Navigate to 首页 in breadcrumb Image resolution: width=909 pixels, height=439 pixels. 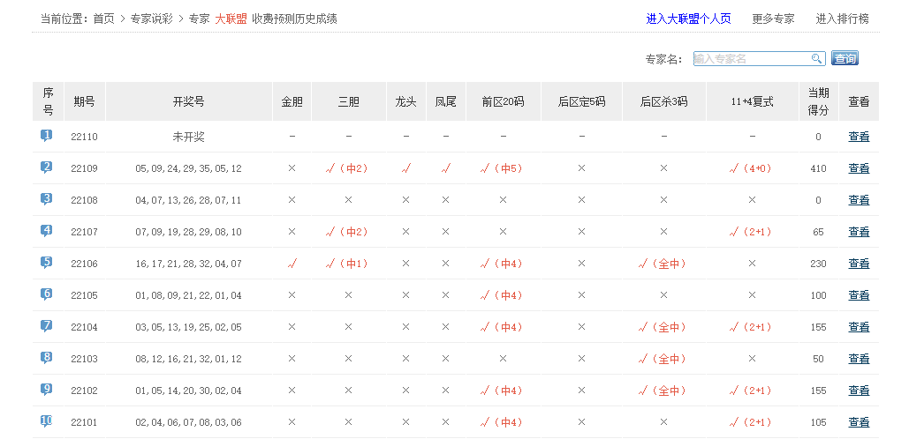103,19
